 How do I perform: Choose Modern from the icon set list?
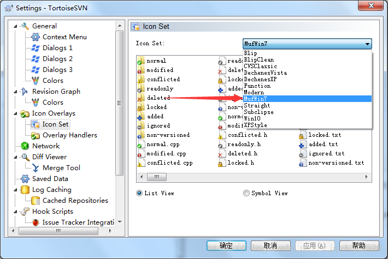tap(307, 92)
